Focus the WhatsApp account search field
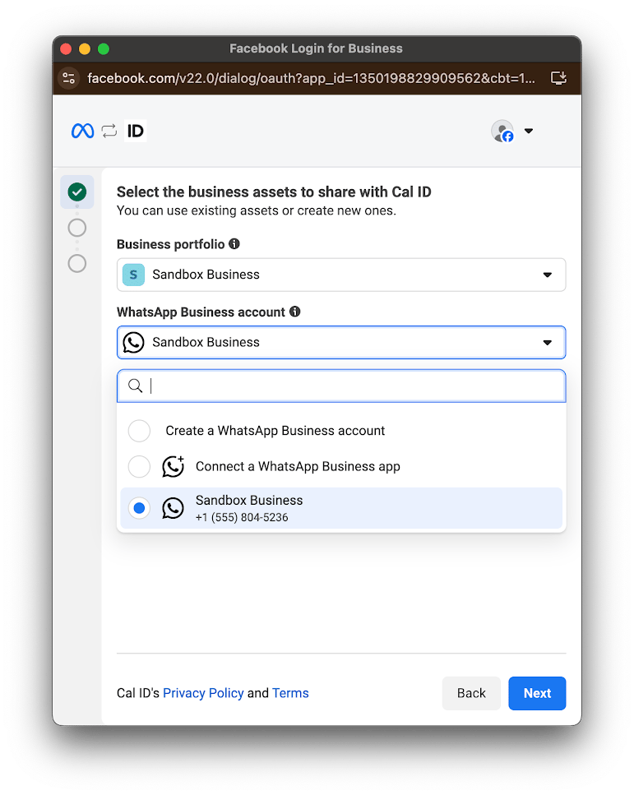The image size is (634, 795). tap(341, 386)
